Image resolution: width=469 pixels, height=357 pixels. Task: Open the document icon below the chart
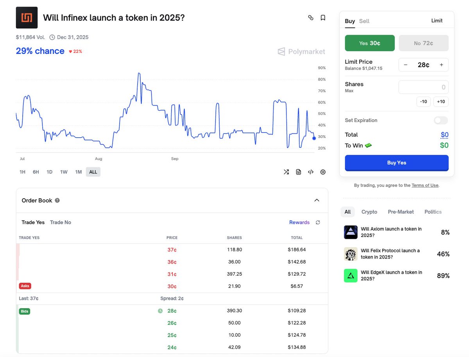pos(299,172)
